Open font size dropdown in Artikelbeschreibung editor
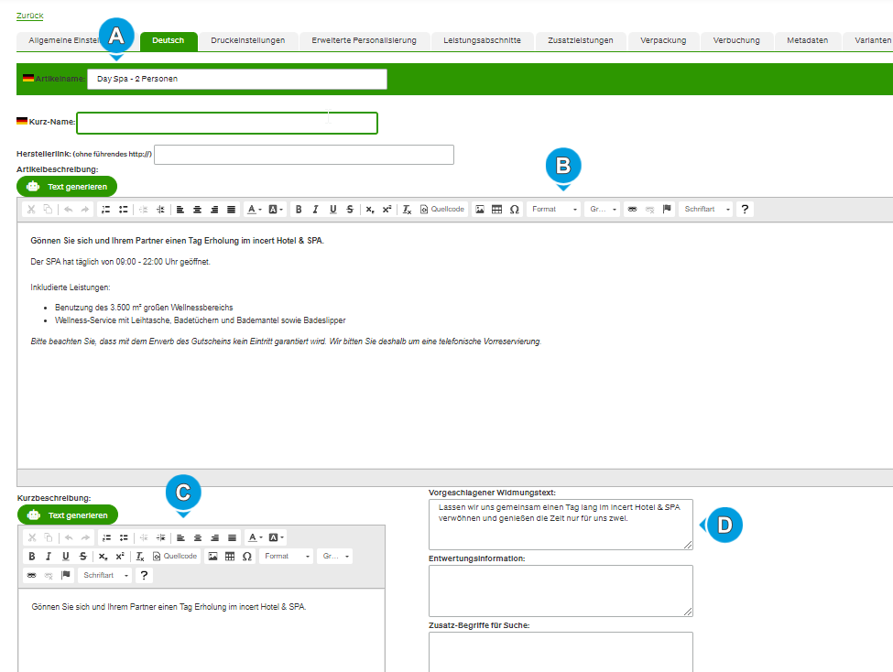Image resolution: width=893 pixels, height=672 pixels. pyautogui.click(x=603, y=210)
